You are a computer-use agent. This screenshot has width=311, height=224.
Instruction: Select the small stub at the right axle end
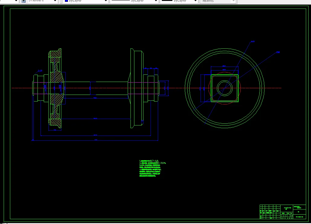click(159, 88)
